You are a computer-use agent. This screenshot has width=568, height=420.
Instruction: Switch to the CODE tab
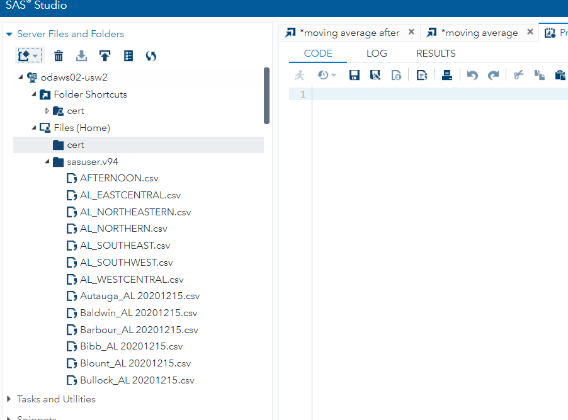[x=317, y=54]
